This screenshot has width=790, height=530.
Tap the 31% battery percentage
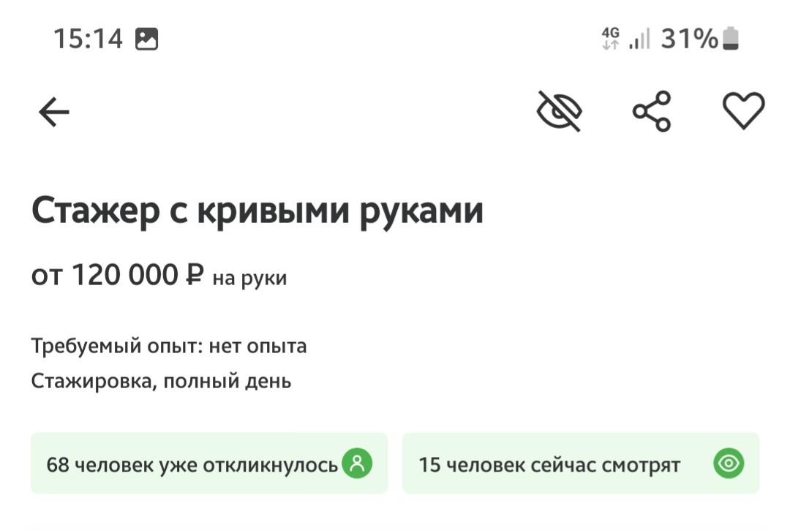[689, 39]
